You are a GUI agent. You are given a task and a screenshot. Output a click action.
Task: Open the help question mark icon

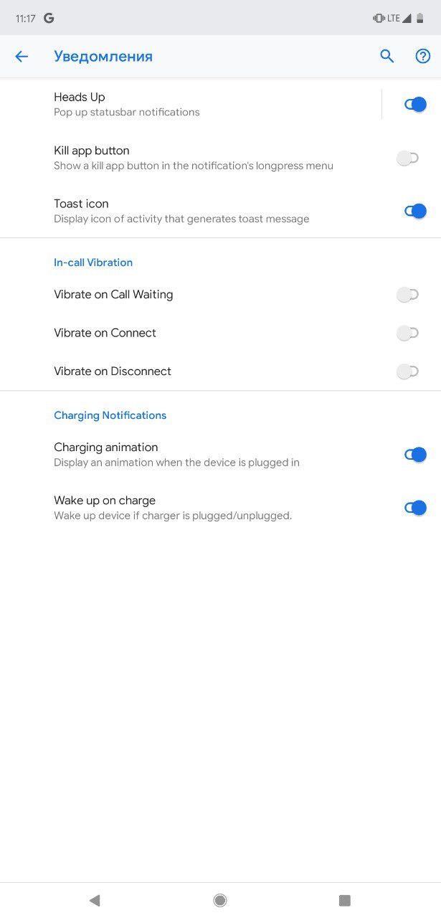423,57
